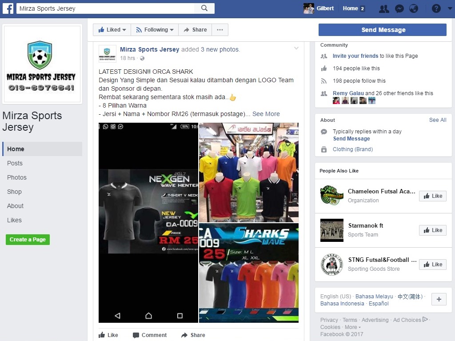Go to Home in top bar

(x=350, y=8)
